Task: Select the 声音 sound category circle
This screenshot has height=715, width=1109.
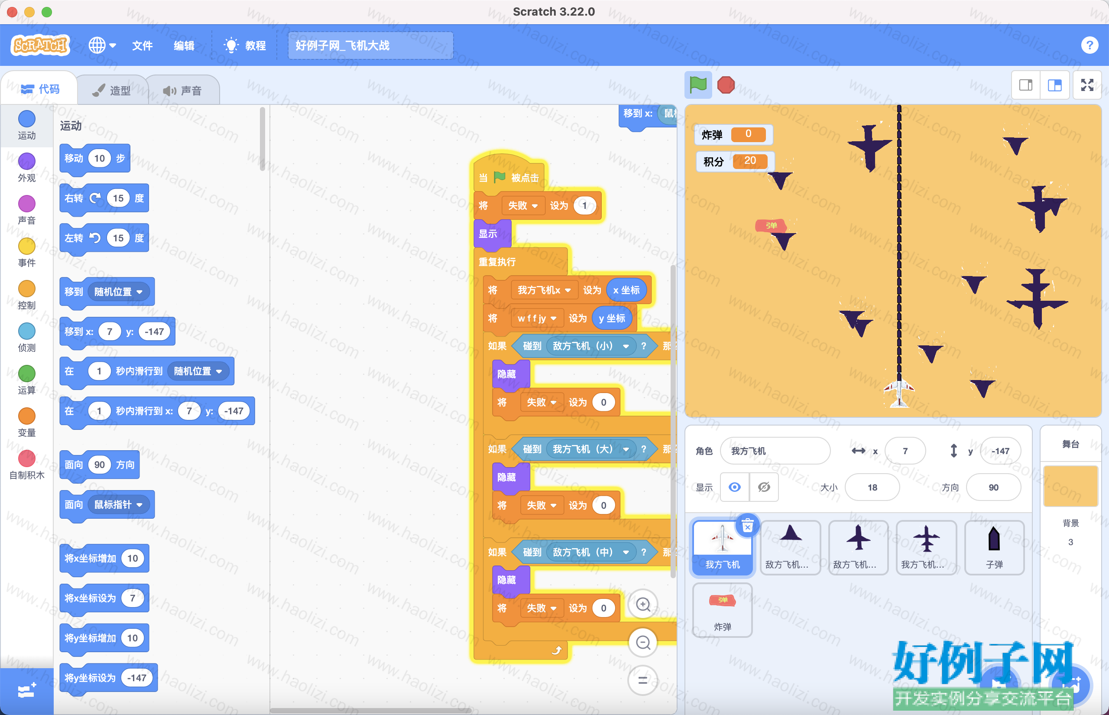Action: tap(27, 210)
